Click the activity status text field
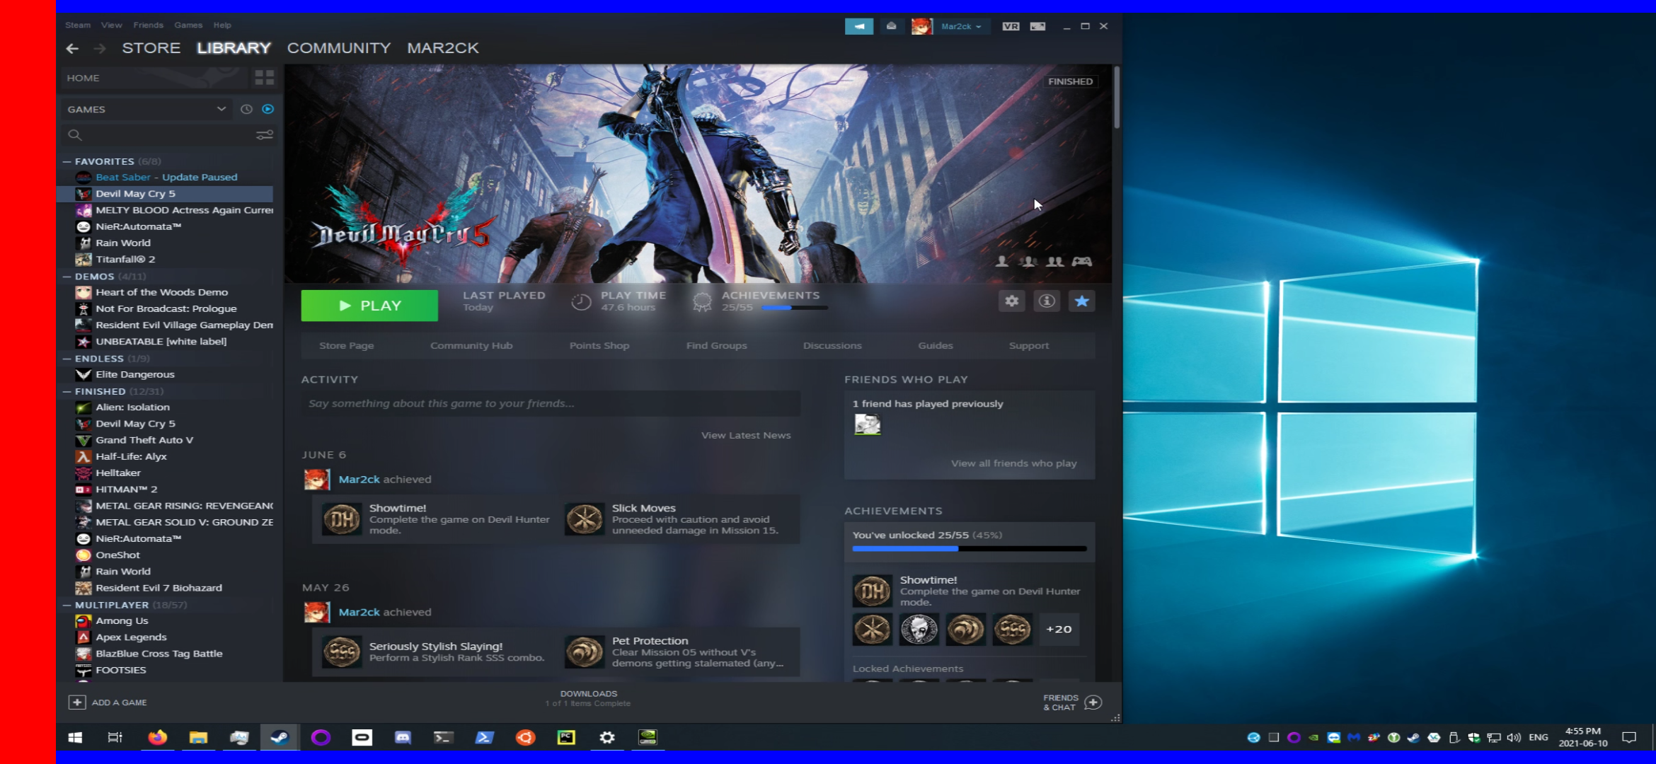Image resolution: width=1656 pixels, height=764 pixels. pos(551,404)
